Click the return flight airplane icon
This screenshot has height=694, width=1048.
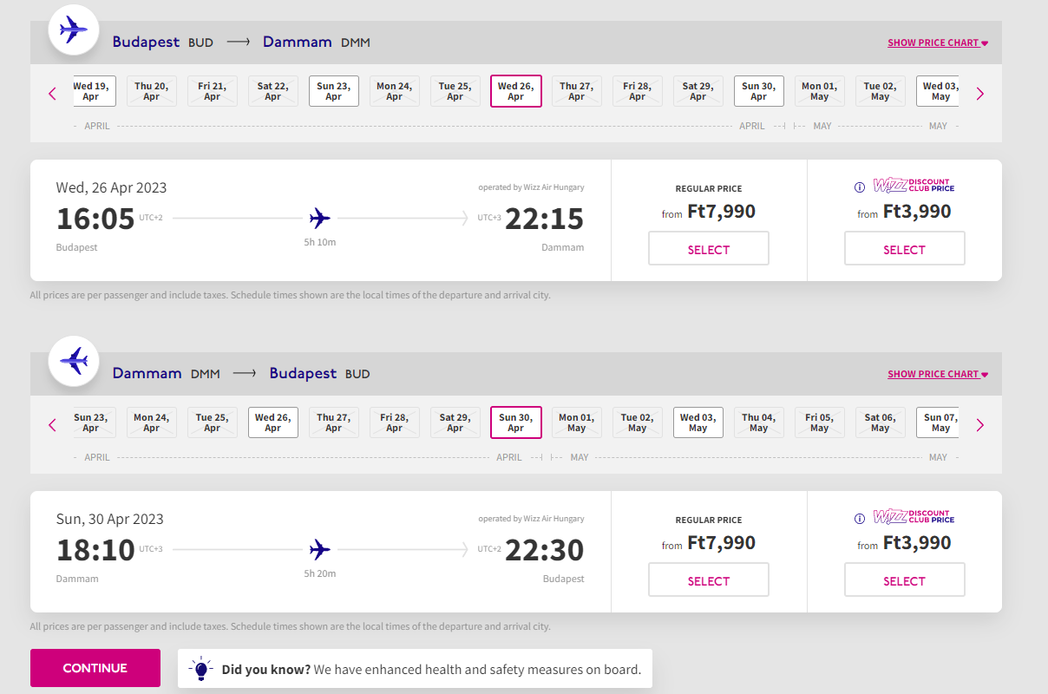click(x=74, y=361)
